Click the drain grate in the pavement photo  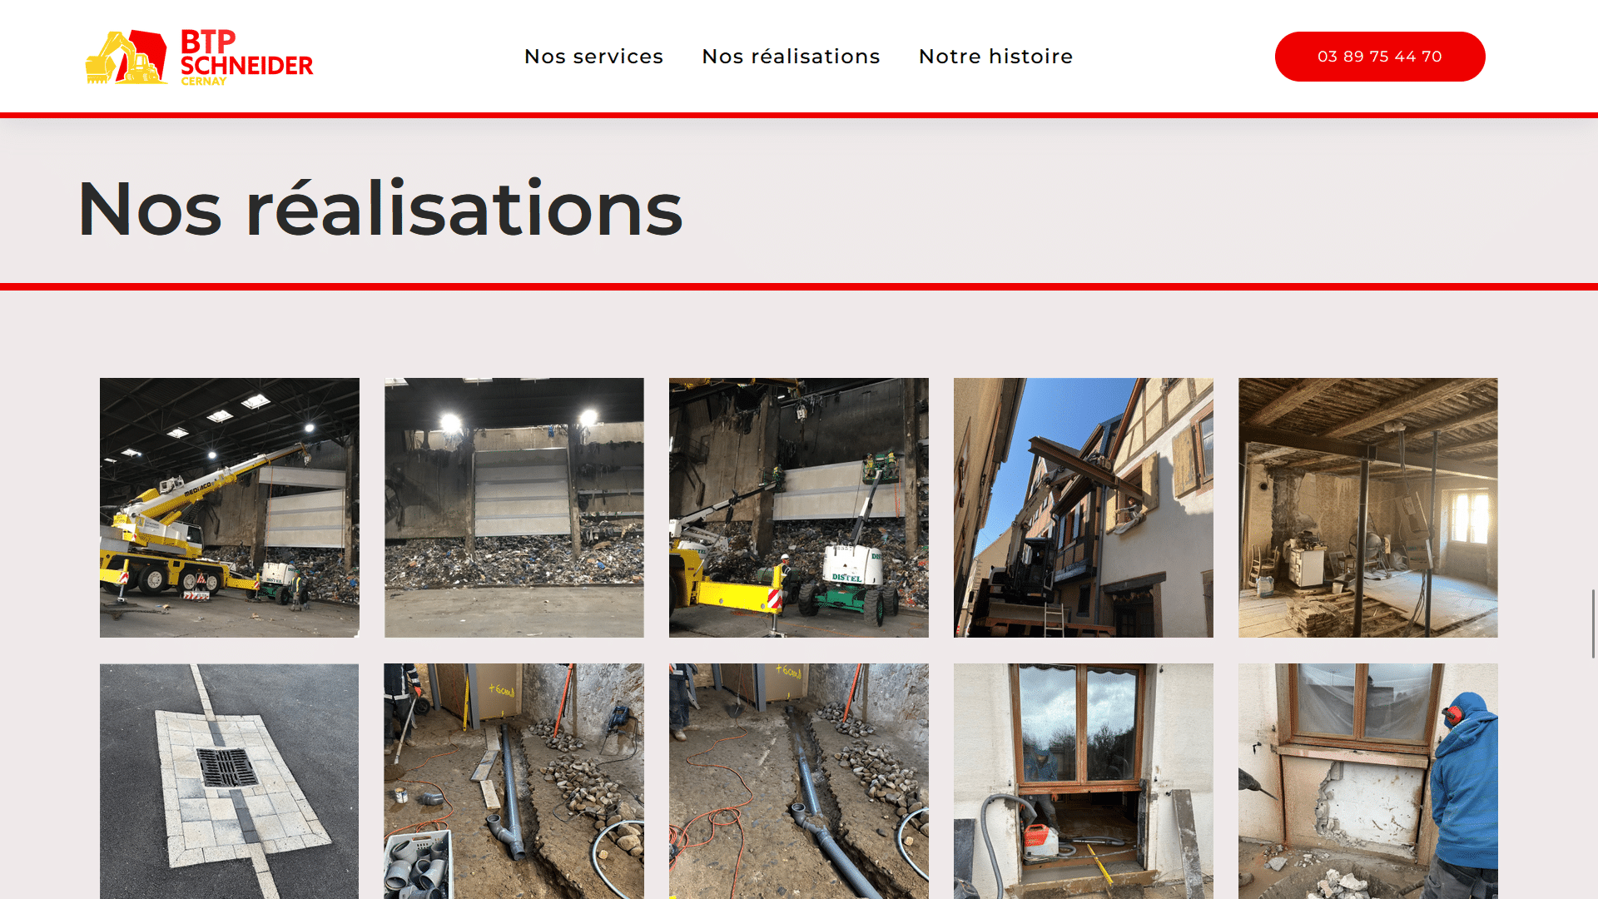[x=226, y=767]
